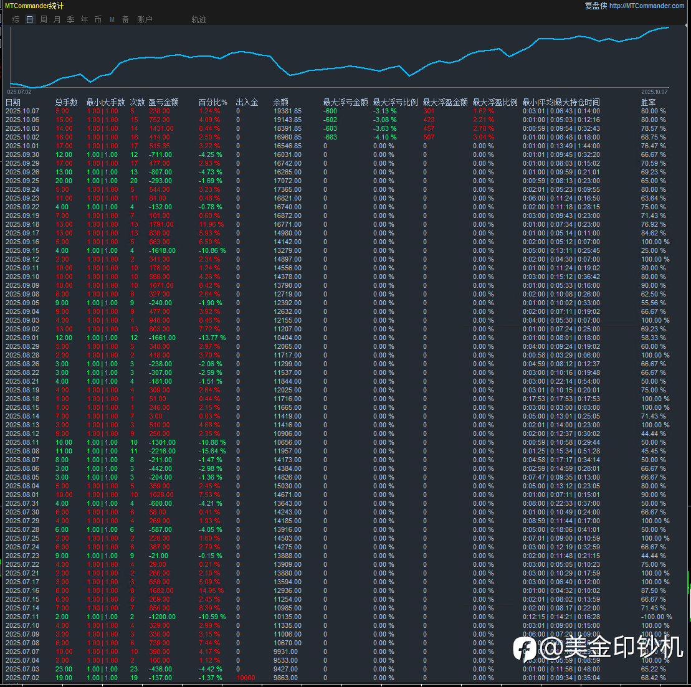Image resolution: width=691 pixels, height=687 pixels.
Task: Open the http://MTCommander.com link
Action: (647, 6)
